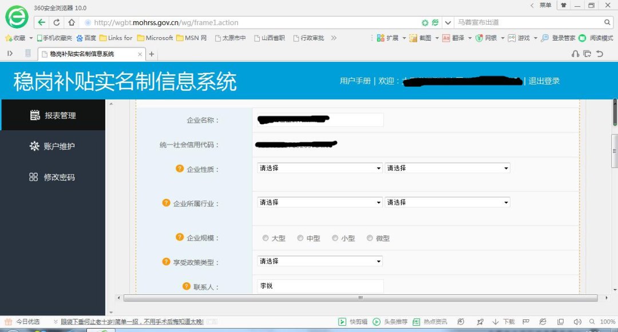The image size is (618, 332).
Task: Open second 企业所属行业 dropdown
Action: tap(447, 203)
